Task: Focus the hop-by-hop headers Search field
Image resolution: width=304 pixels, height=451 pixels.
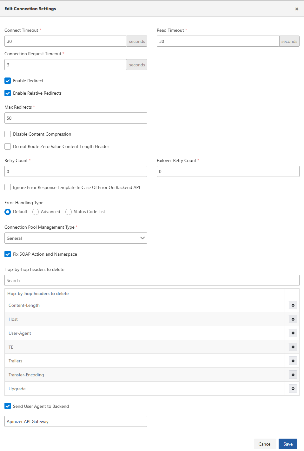Action: pos(152,280)
